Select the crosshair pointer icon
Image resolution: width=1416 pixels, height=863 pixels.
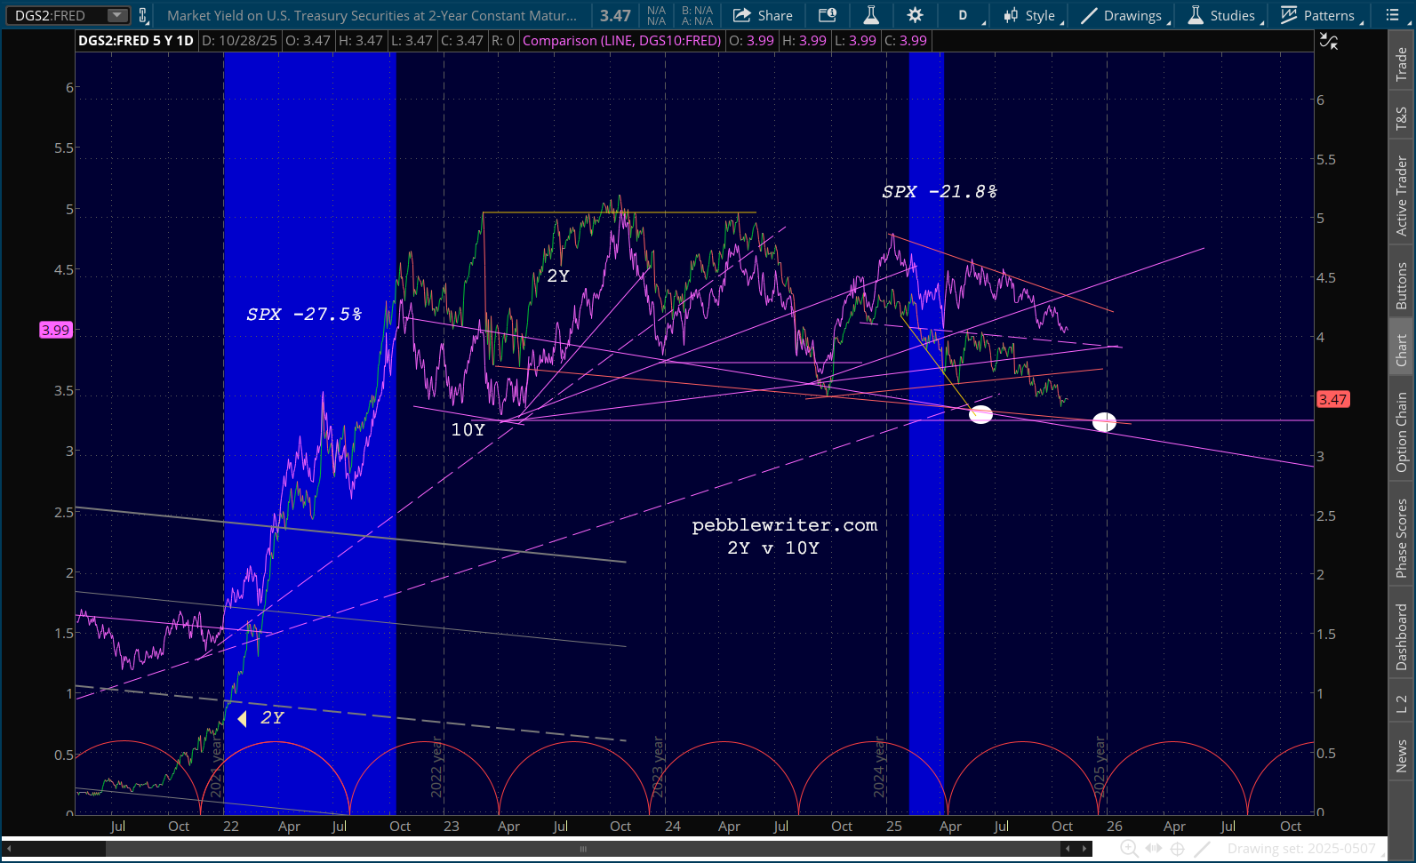tap(1177, 849)
